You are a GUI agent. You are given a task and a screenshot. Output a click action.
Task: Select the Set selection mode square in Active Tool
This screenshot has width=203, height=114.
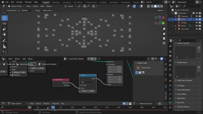pos(137,73)
